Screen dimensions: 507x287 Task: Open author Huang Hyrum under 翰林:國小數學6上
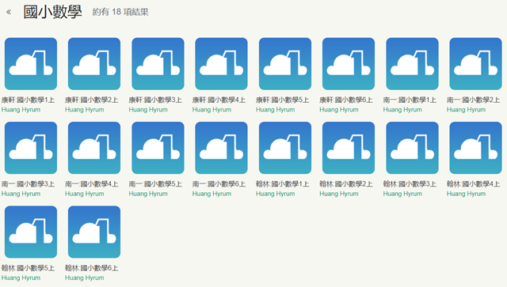coord(85,278)
